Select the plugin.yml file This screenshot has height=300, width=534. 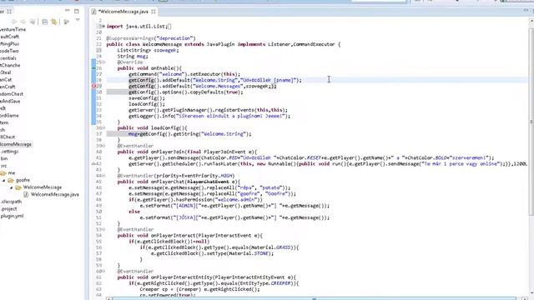pyautogui.click(x=12, y=216)
